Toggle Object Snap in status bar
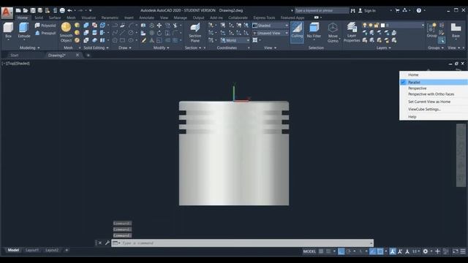The height and width of the screenshot is (263, 468). [x=380, y=251]
